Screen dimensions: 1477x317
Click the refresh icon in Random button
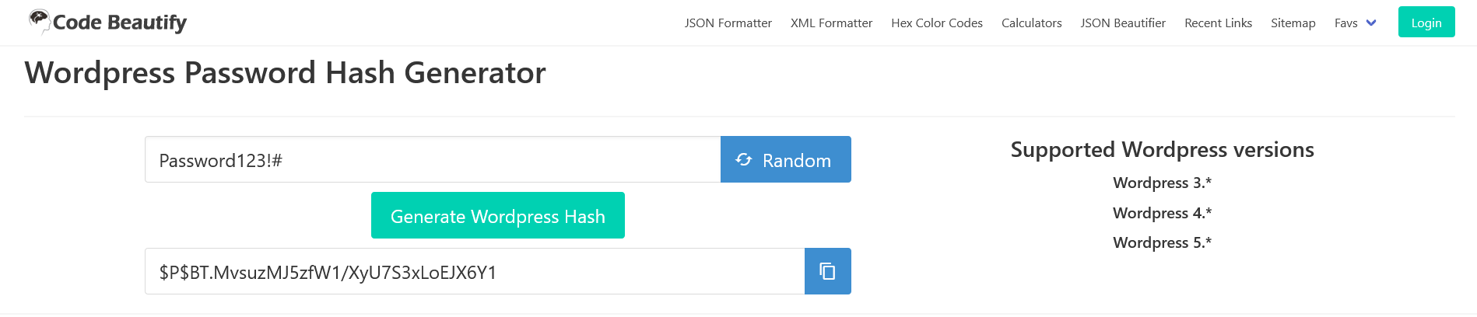[x=744, y=159]
